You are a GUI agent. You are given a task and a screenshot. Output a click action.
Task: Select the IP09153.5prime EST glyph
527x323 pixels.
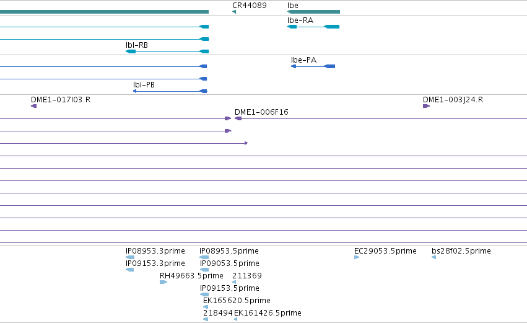tap(204, 294)
